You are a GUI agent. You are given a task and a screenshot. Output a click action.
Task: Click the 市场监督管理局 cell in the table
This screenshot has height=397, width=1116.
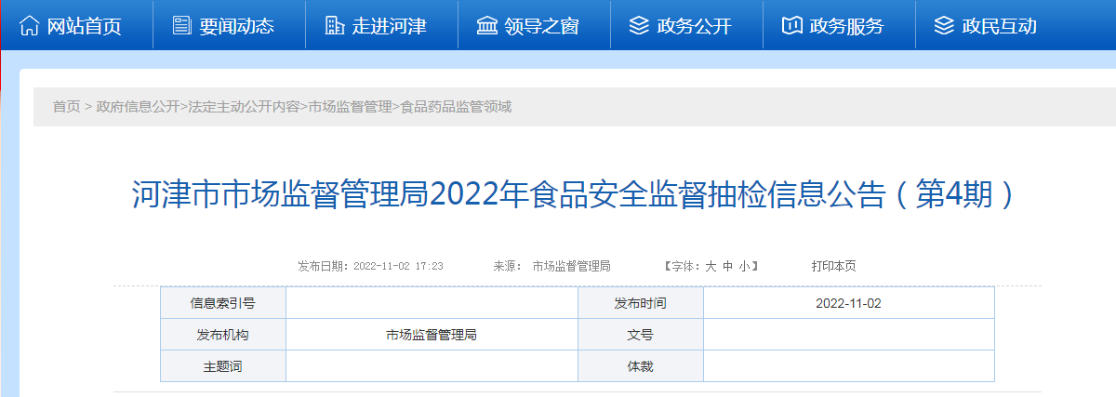[x=432, y=335]
